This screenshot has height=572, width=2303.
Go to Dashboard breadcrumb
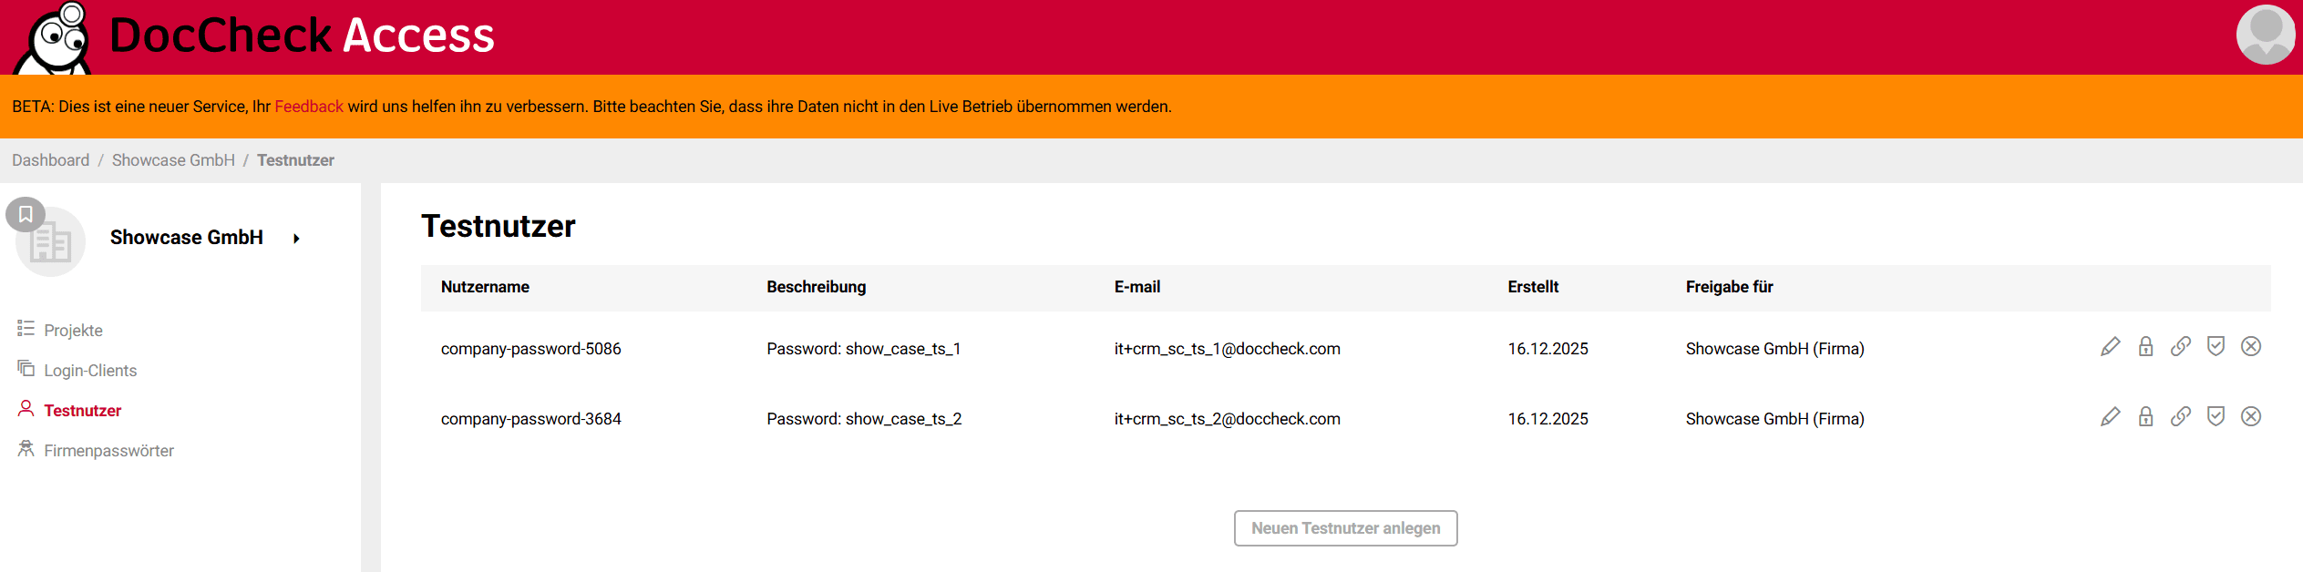point(50,160)
